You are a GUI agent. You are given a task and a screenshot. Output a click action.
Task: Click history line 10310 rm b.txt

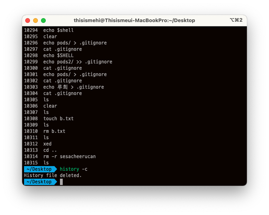pyautogui.click(x=45, y=131)
